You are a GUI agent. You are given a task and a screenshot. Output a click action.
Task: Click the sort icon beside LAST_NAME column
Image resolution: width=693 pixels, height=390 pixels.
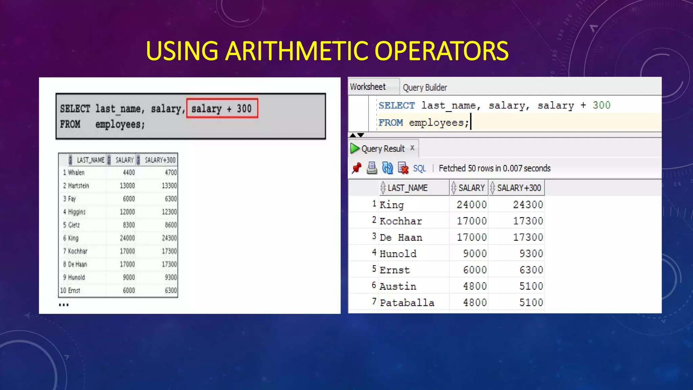click(383, 188)
